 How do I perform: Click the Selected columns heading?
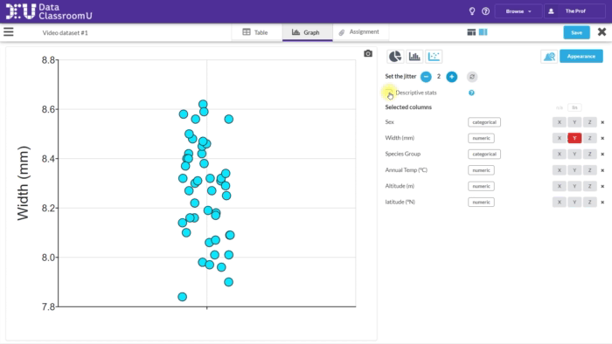[408, 107]
